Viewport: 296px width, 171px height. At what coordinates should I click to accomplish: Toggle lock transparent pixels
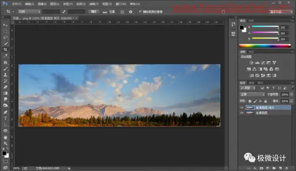[x=250, y=101]
